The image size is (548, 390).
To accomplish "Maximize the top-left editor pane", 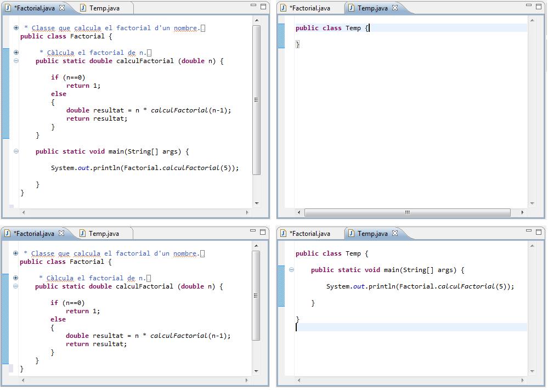I will [263, 7].
